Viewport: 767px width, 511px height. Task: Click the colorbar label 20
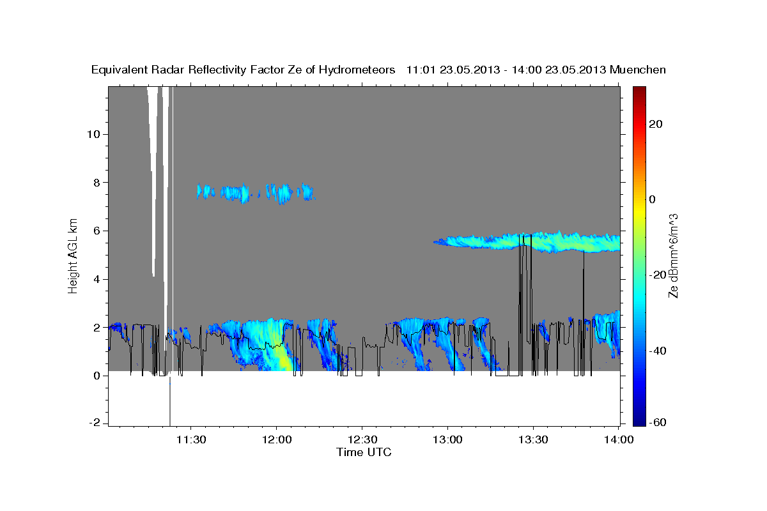(655, 124)
